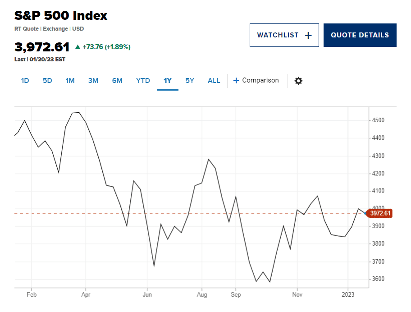Click the 3900 y-axis value
Viewport: 411px width, 312px height.
(x=378, y=226)
